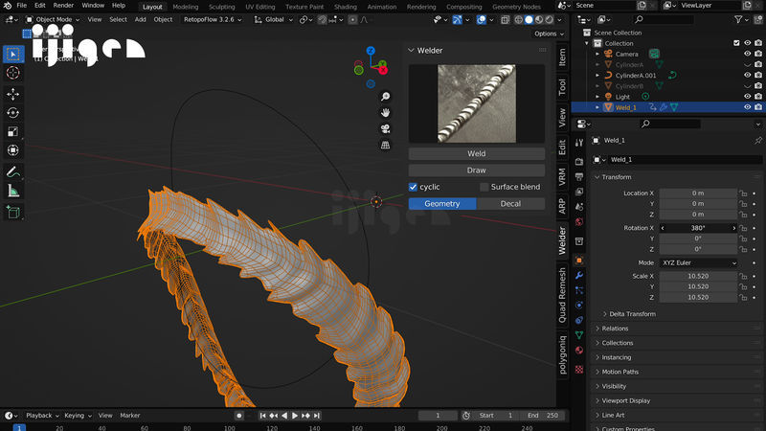Expand the Viewport Display panel

click(625, 400)
